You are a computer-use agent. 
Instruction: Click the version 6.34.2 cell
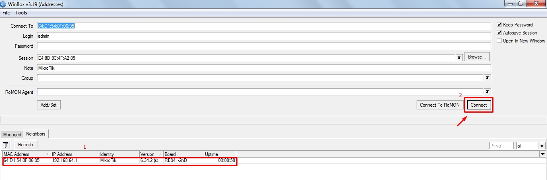[151, 160]
